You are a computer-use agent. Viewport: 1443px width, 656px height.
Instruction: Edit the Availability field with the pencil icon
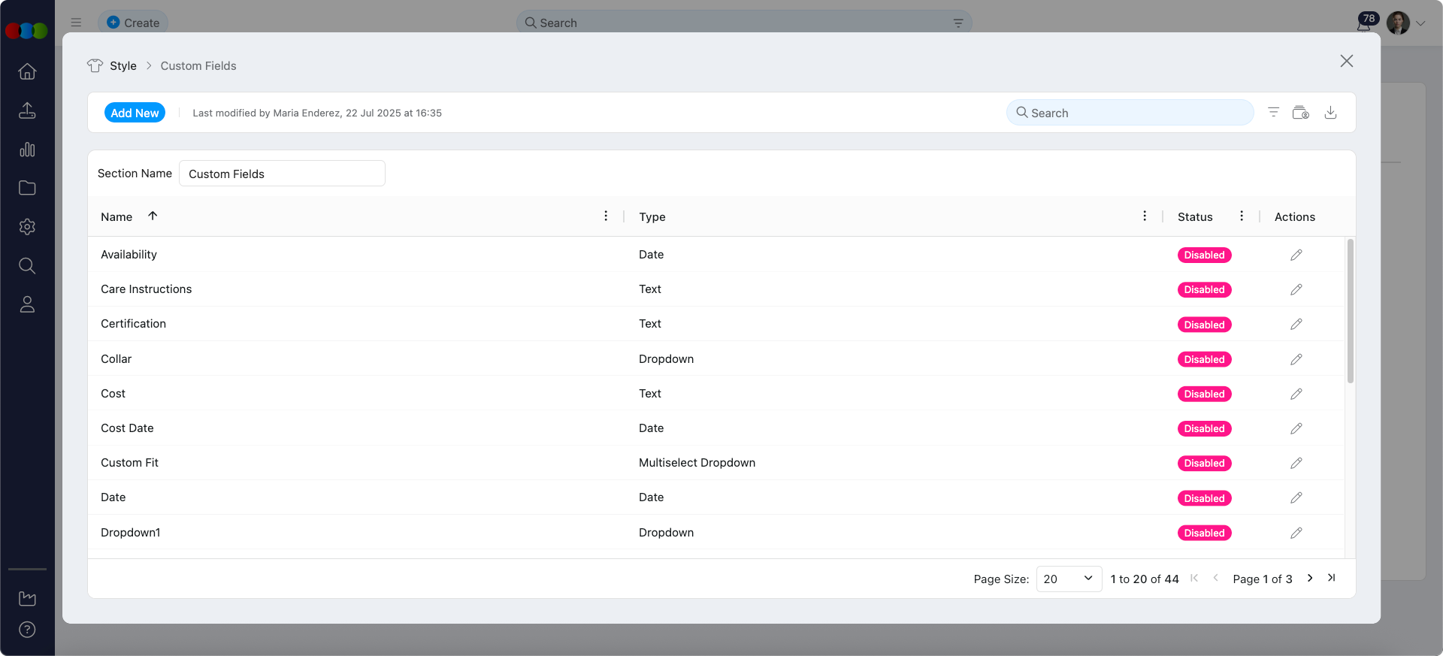coord(1296,255)
